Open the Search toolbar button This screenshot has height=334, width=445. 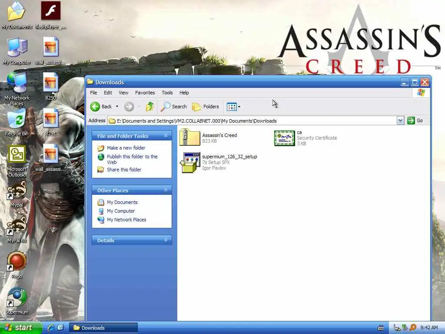tap(174, 107)
